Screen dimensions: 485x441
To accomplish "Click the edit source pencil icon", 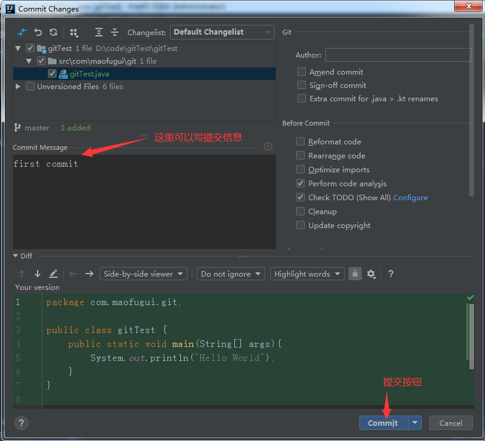I will click(x=53, y=274).
